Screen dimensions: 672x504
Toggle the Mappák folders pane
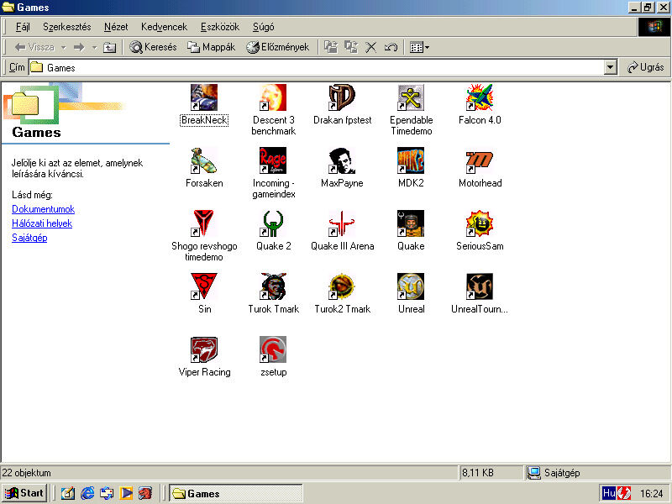coord(212,47)
